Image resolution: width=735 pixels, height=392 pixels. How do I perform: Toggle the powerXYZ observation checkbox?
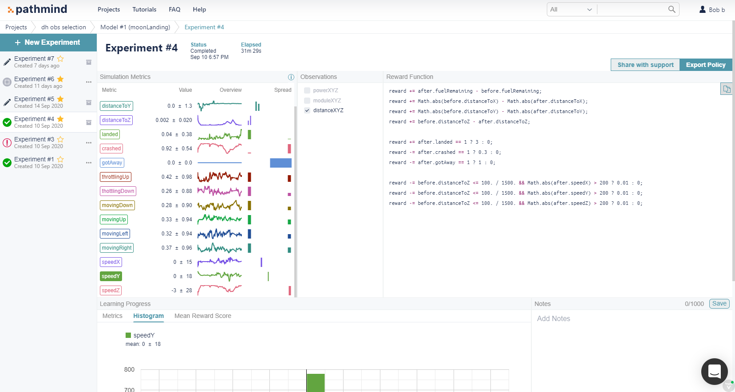coord(307,90)
